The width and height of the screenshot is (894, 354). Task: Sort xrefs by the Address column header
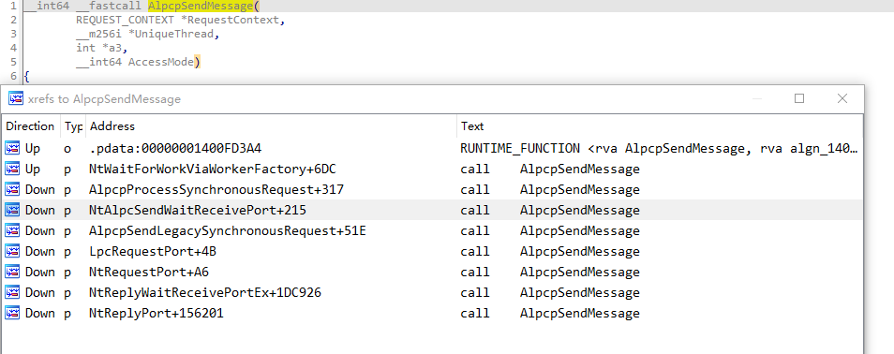coord(271,126)
